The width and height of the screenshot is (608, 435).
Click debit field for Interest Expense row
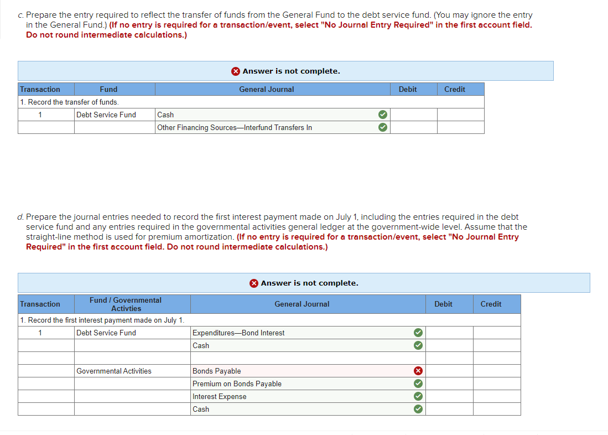click(x=449, y=396)
